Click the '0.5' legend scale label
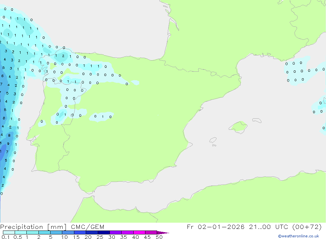This screenshot has width=326, height=239. click(x=18, y=237)
